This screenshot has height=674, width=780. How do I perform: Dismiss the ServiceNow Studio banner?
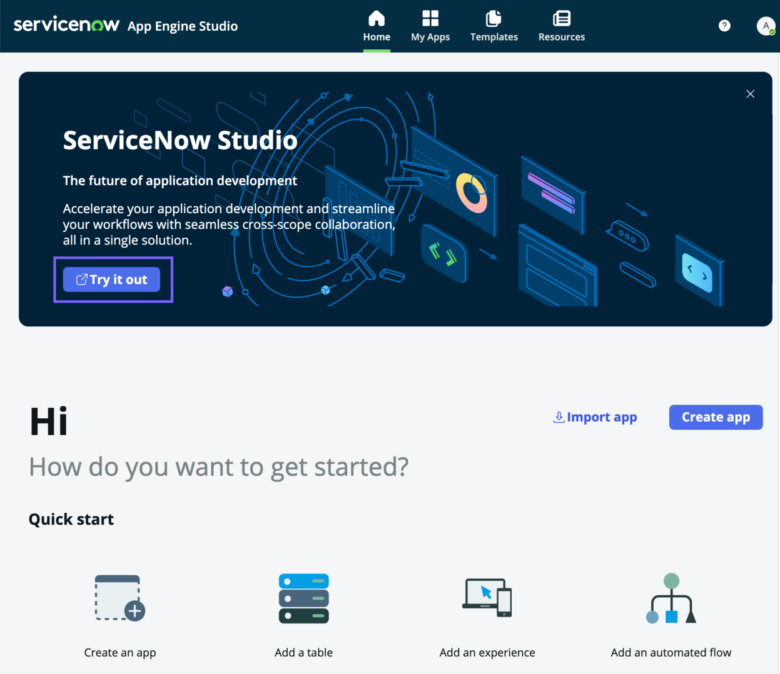pos(750,94)
